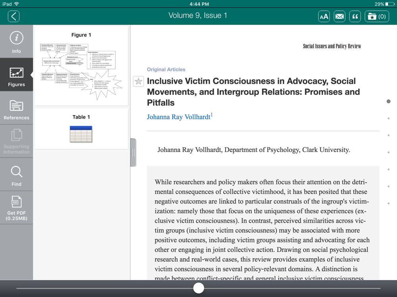Tap the battery indicator in status bar
Viewport: 397px width, 297px height.
click(x=390, y=4)
